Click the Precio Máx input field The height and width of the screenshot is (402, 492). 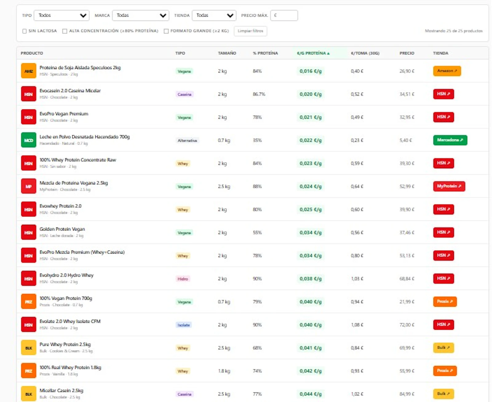(284, 15)
